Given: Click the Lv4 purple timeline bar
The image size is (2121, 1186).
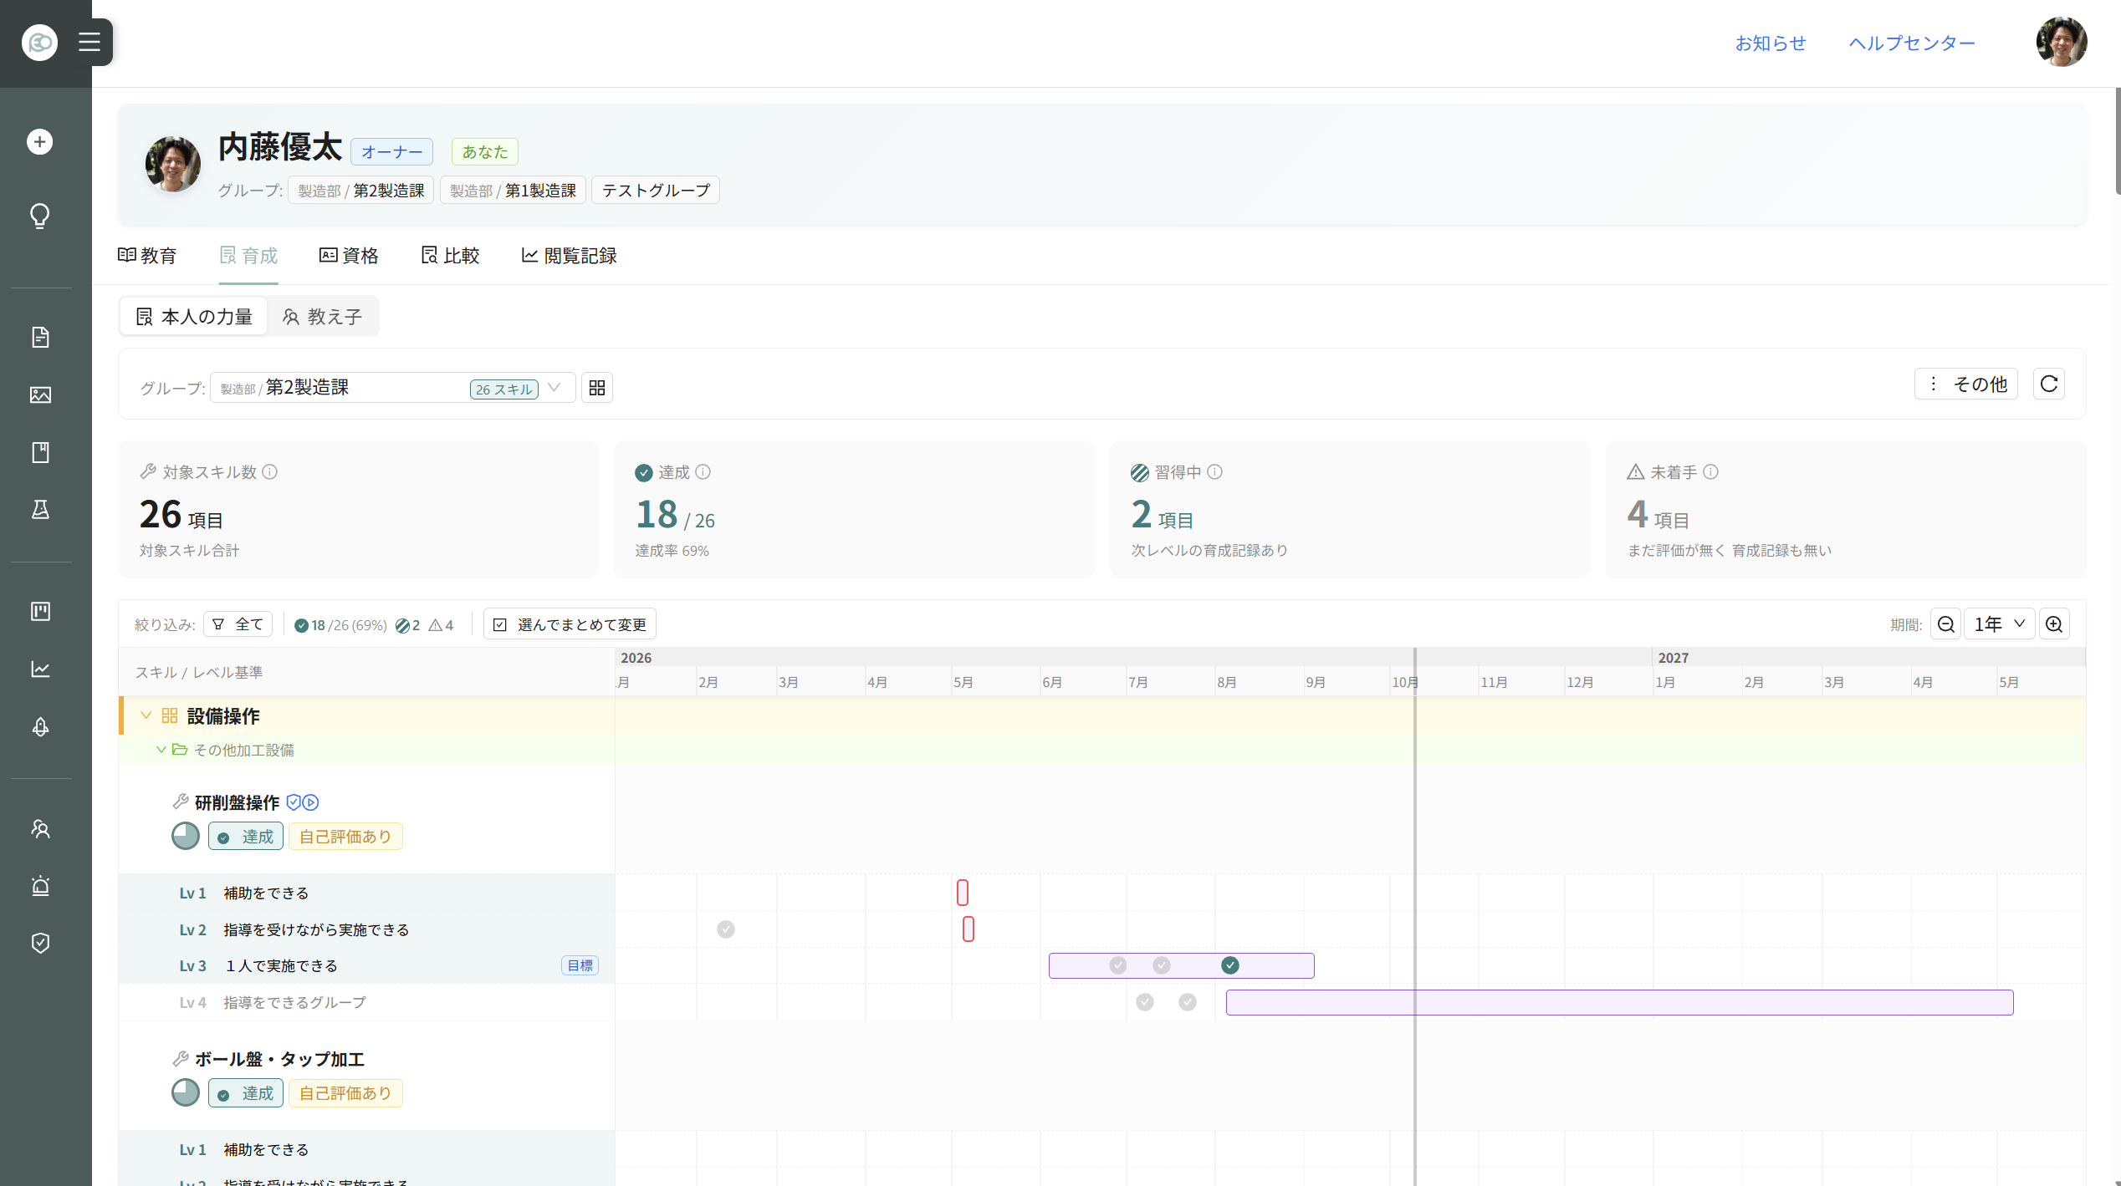Looking at the screenshot, I should [1619, 1002].
